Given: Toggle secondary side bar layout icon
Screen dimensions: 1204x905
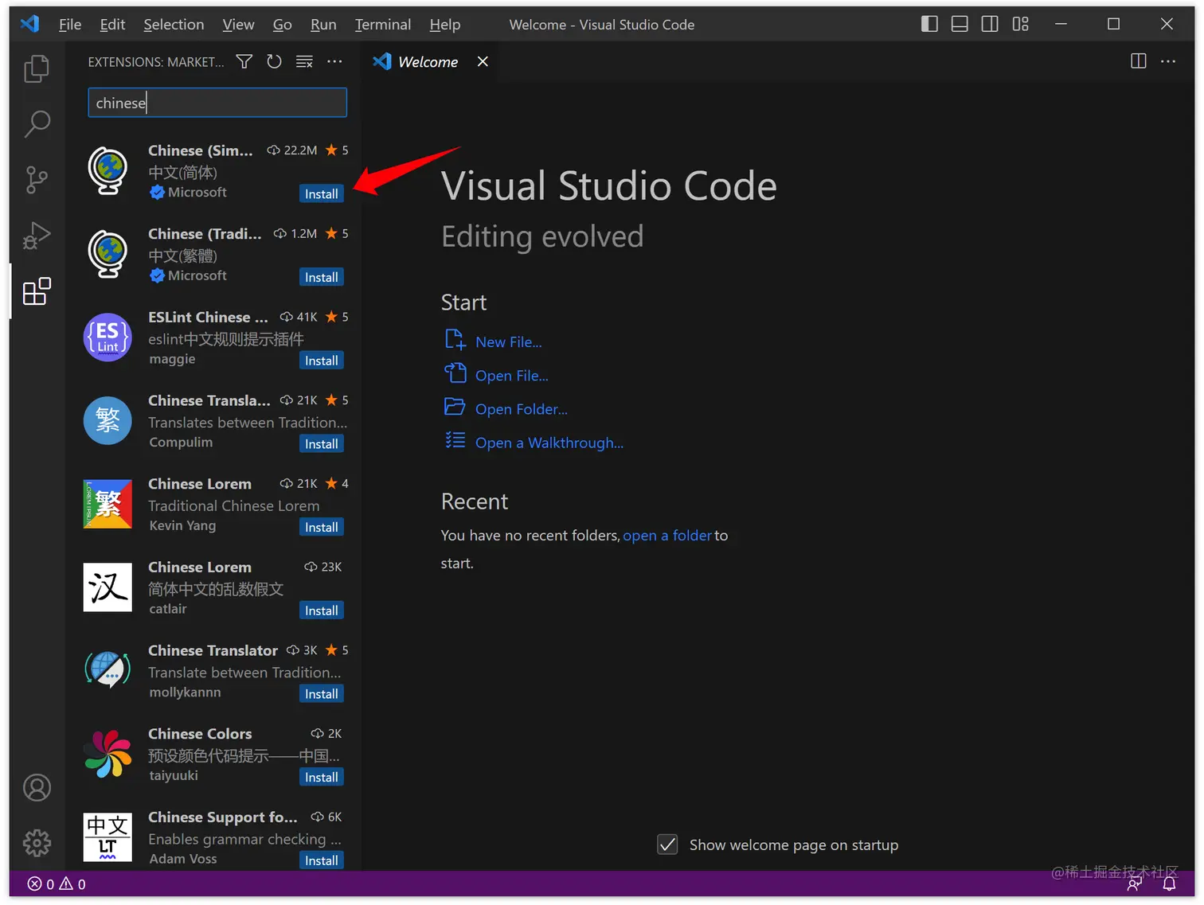Looking at the screenshot, I should point(990,24).
